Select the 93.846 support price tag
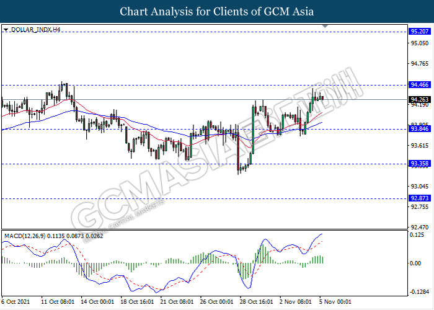Screen dimensions: 434x310 (x=419, y=129)
